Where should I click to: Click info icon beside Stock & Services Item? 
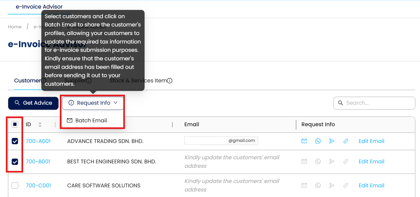(170, 81)
